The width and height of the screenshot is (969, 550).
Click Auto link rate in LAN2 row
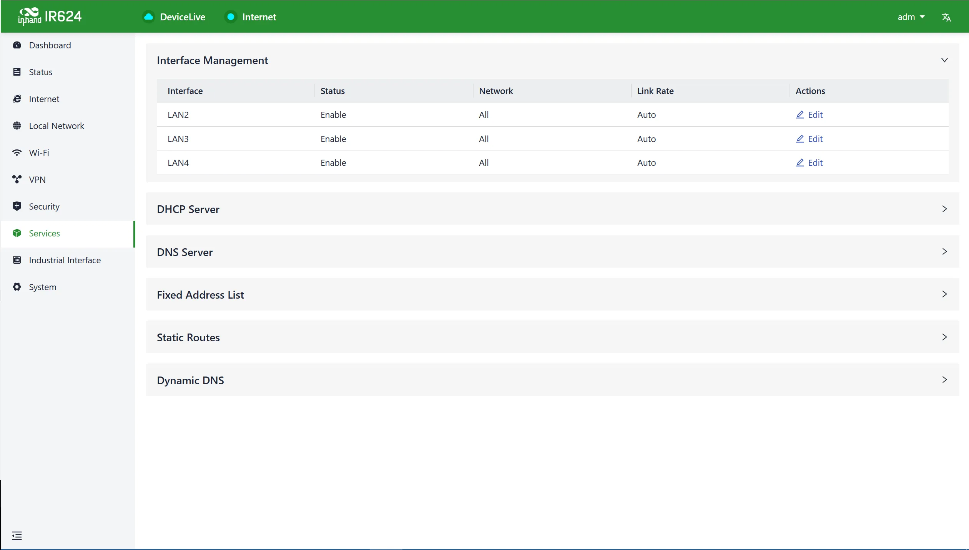coord(647,115)
